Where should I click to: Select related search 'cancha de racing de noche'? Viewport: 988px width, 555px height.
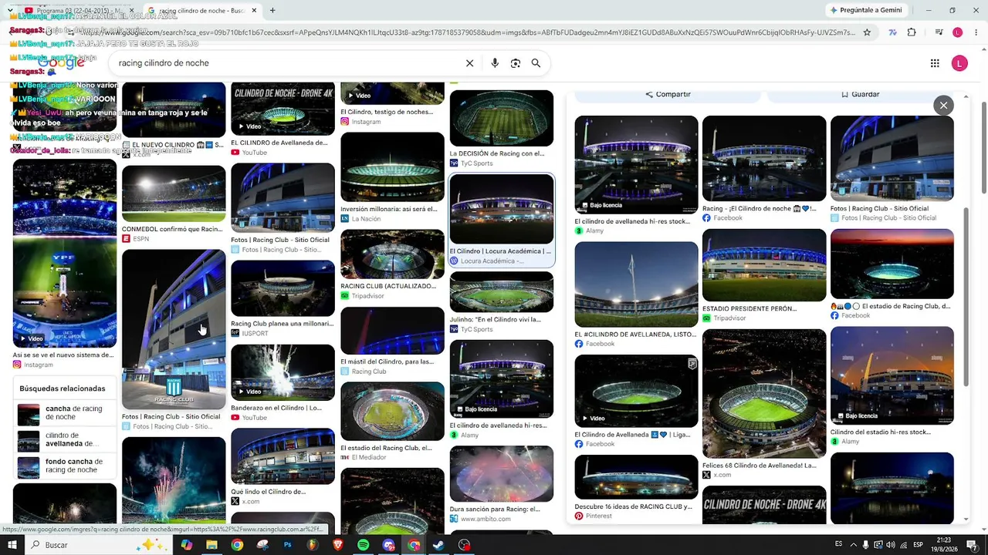point(65,413)
